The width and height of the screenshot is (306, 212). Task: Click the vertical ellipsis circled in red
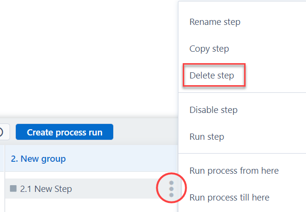[x=171, y=189]
